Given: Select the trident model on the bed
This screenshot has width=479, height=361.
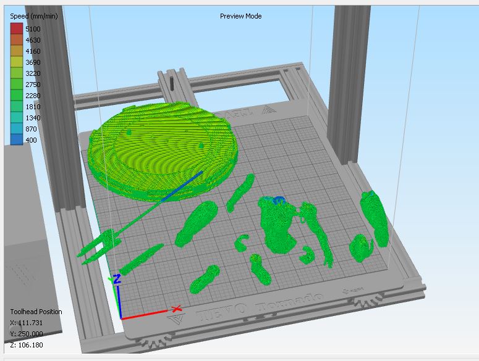Looking at the screenshot, I should click(x=99, y=247).
